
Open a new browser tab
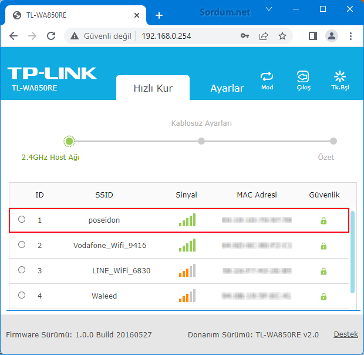[159, 15]
